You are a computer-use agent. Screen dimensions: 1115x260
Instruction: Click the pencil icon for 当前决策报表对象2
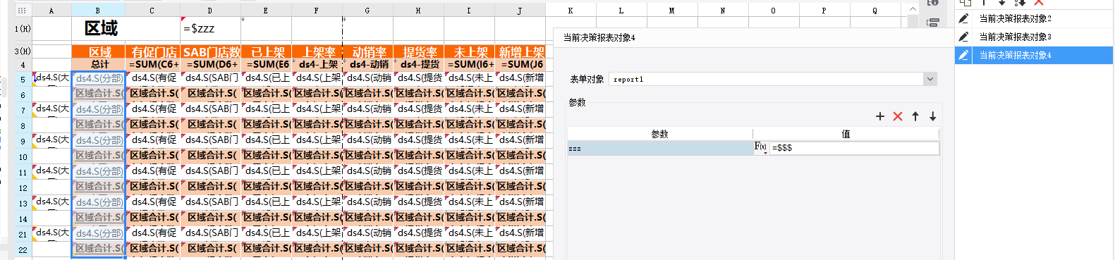[x=963, y=18]
